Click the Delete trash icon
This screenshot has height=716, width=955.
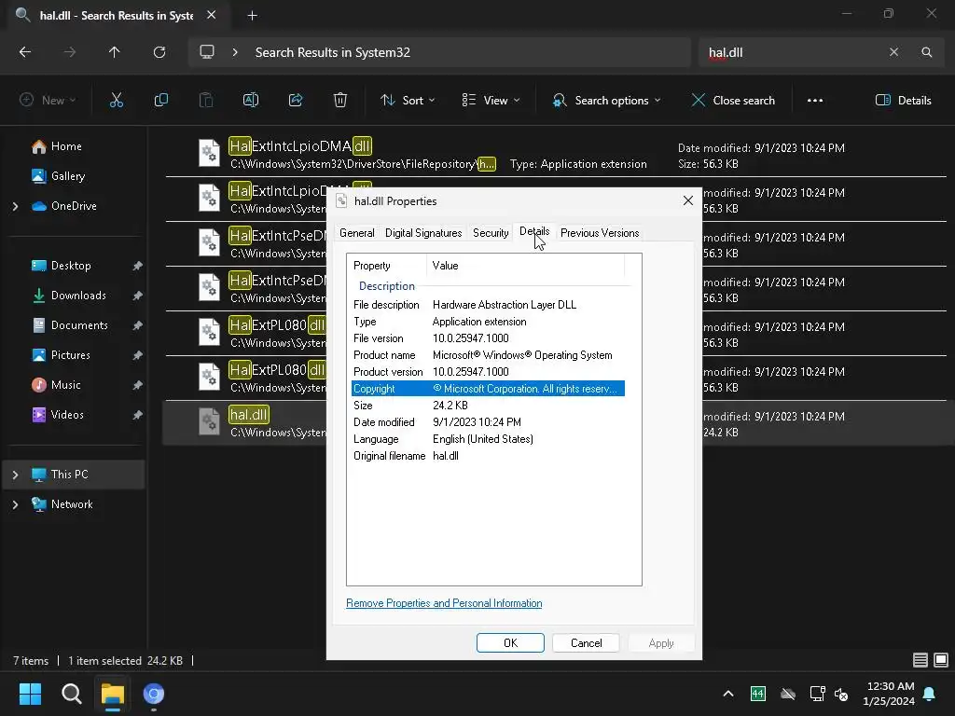(340, 101)
